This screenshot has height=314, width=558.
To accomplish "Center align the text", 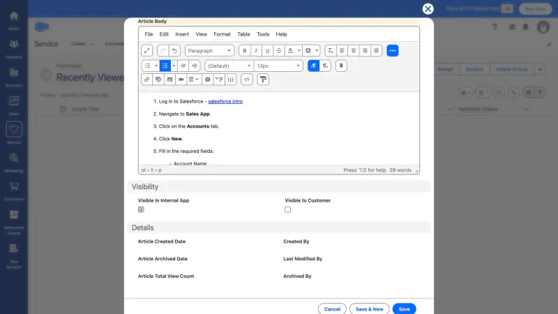I will (354, 50).
